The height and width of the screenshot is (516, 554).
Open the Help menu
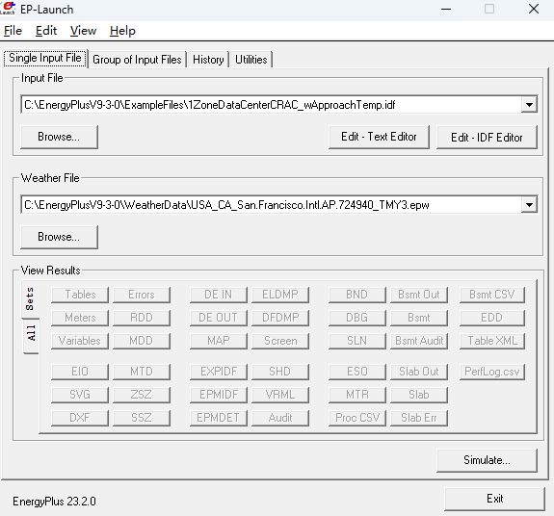pyautogui.click(x=122, y=31)
